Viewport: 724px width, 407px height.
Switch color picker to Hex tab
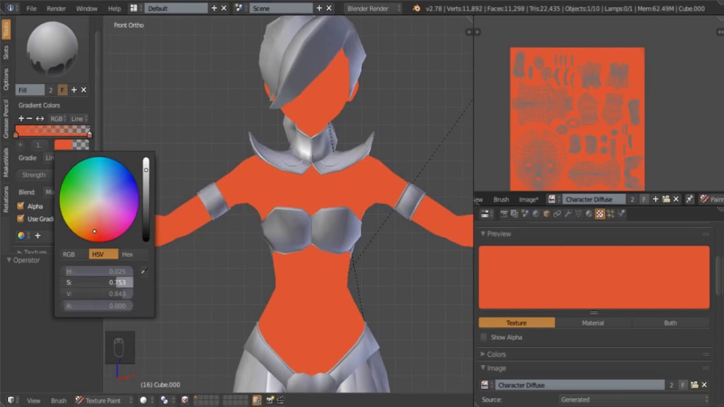point(127,254)
